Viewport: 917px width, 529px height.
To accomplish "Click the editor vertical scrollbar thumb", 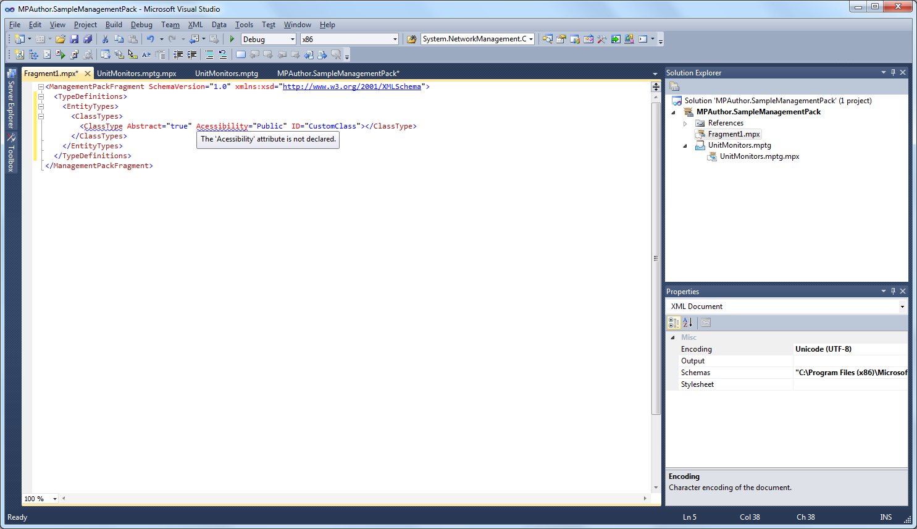I will click(656, 258).
